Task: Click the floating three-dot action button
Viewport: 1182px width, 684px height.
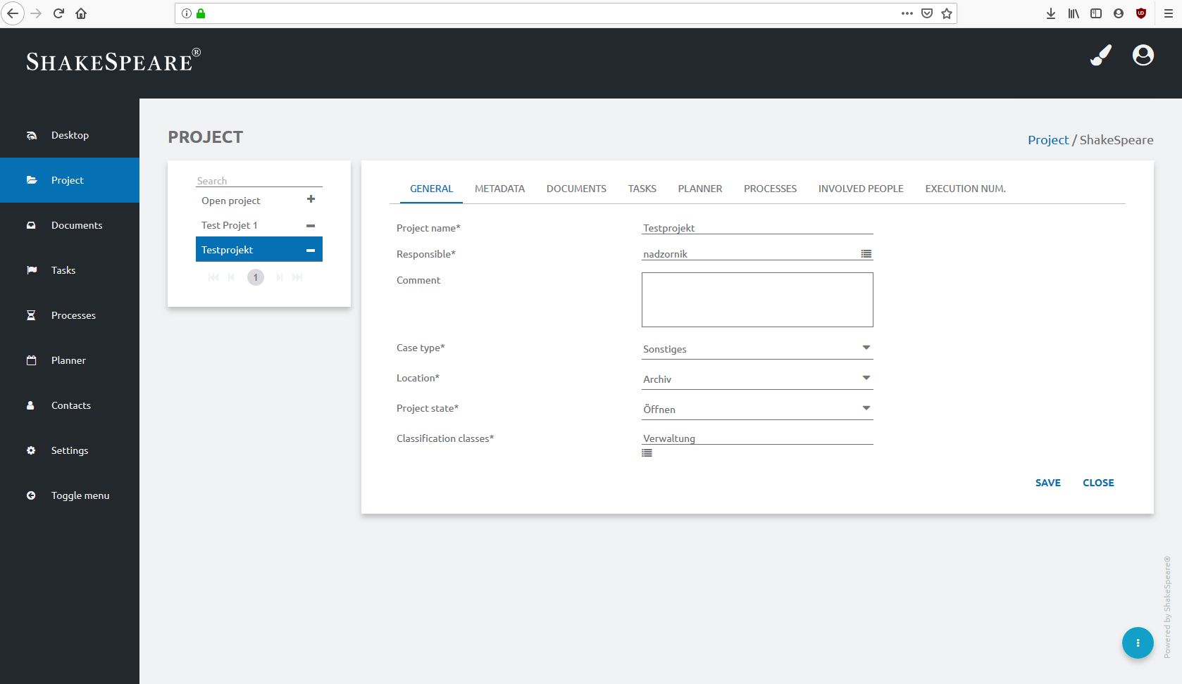Action: point(1138,642)
